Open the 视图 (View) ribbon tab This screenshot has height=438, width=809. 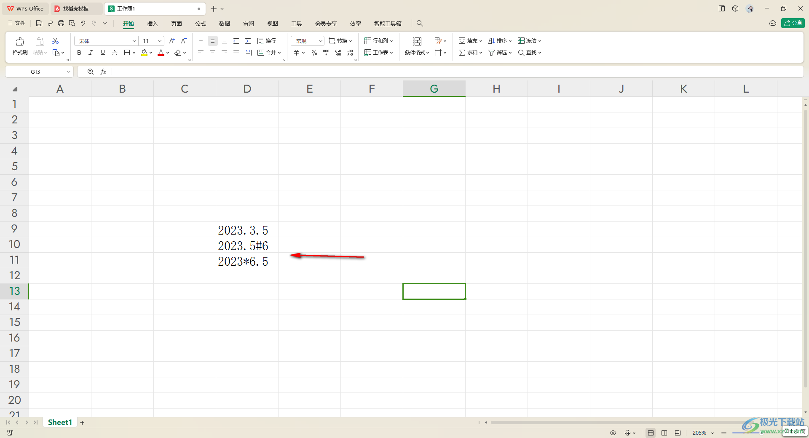[273, 24]
